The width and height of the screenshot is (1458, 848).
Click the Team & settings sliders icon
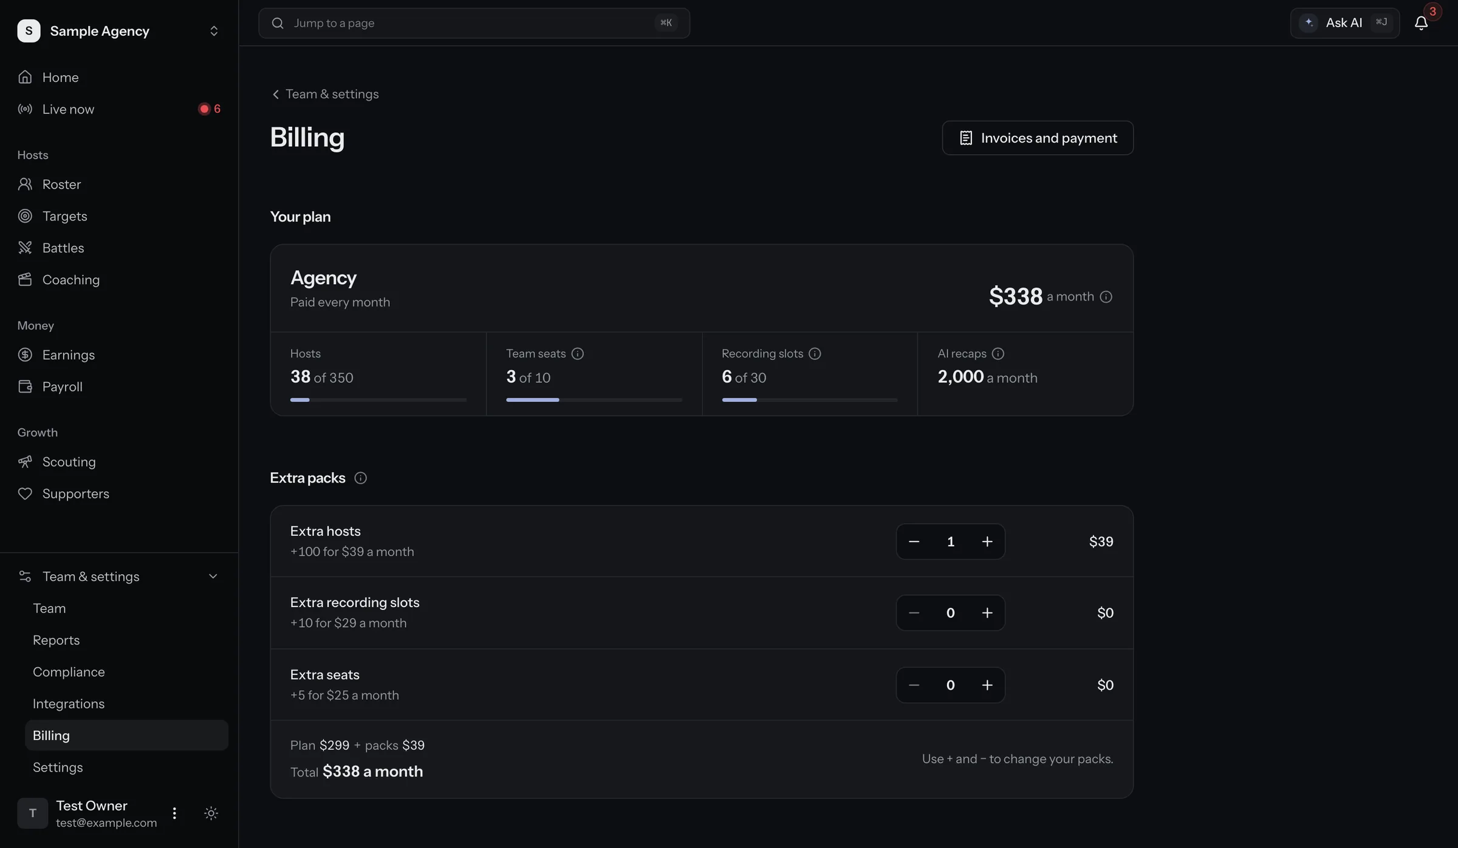pos(25,576)
